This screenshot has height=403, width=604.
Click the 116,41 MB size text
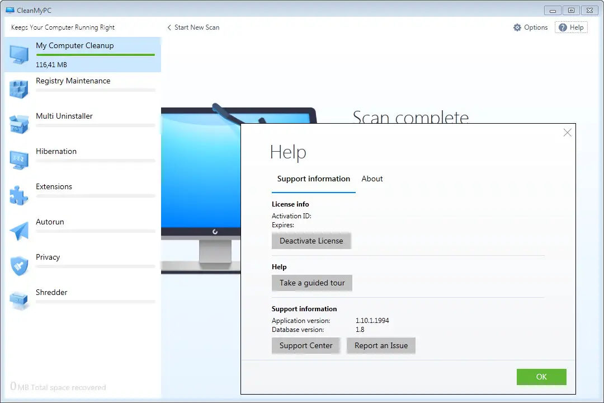(51, 65)
